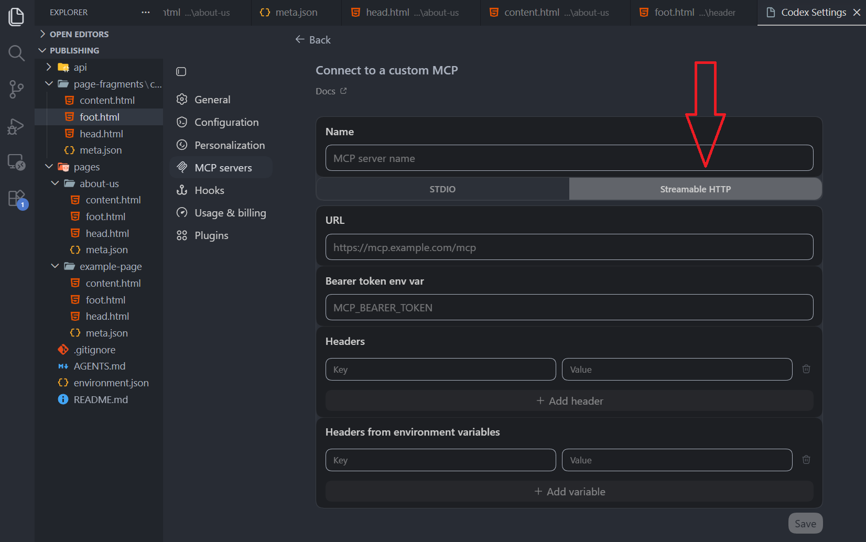
Task: Open the Configuration settings page
Action: coord(221,122)
